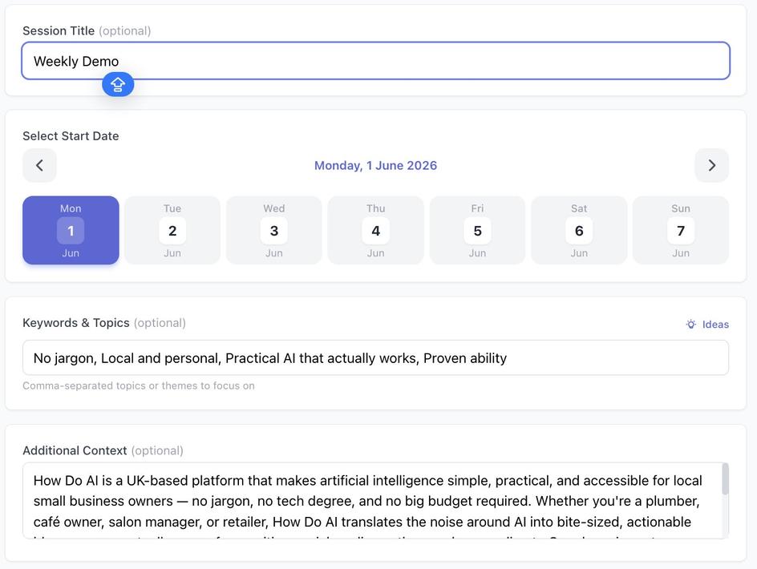757x569 pixels.
Task: Click the Select Start Date label
Action: coord(71,136)
